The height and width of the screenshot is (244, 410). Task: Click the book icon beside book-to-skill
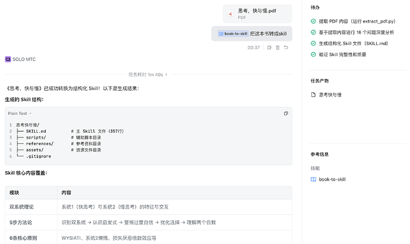coord(313,179)
